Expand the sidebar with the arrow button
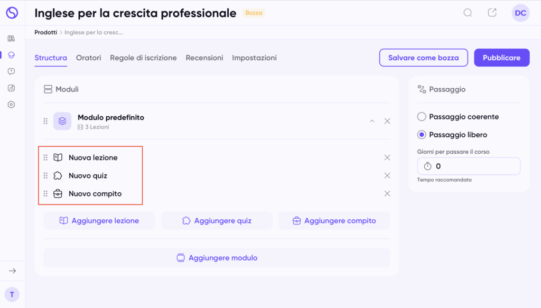The height and width of the screenshot is (308, 541). click(12, 270)
